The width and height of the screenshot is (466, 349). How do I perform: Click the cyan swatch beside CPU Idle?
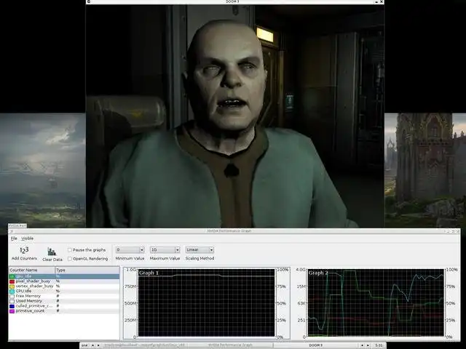[12, 292]
